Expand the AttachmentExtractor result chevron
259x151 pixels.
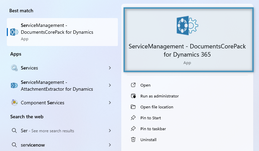coord(110,85)
